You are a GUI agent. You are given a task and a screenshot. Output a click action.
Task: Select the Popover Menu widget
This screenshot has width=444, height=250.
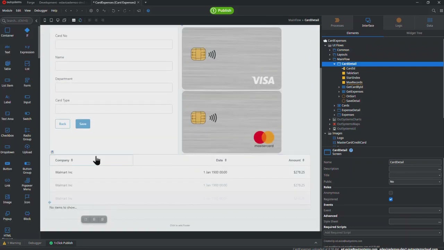tap(27, 184)
